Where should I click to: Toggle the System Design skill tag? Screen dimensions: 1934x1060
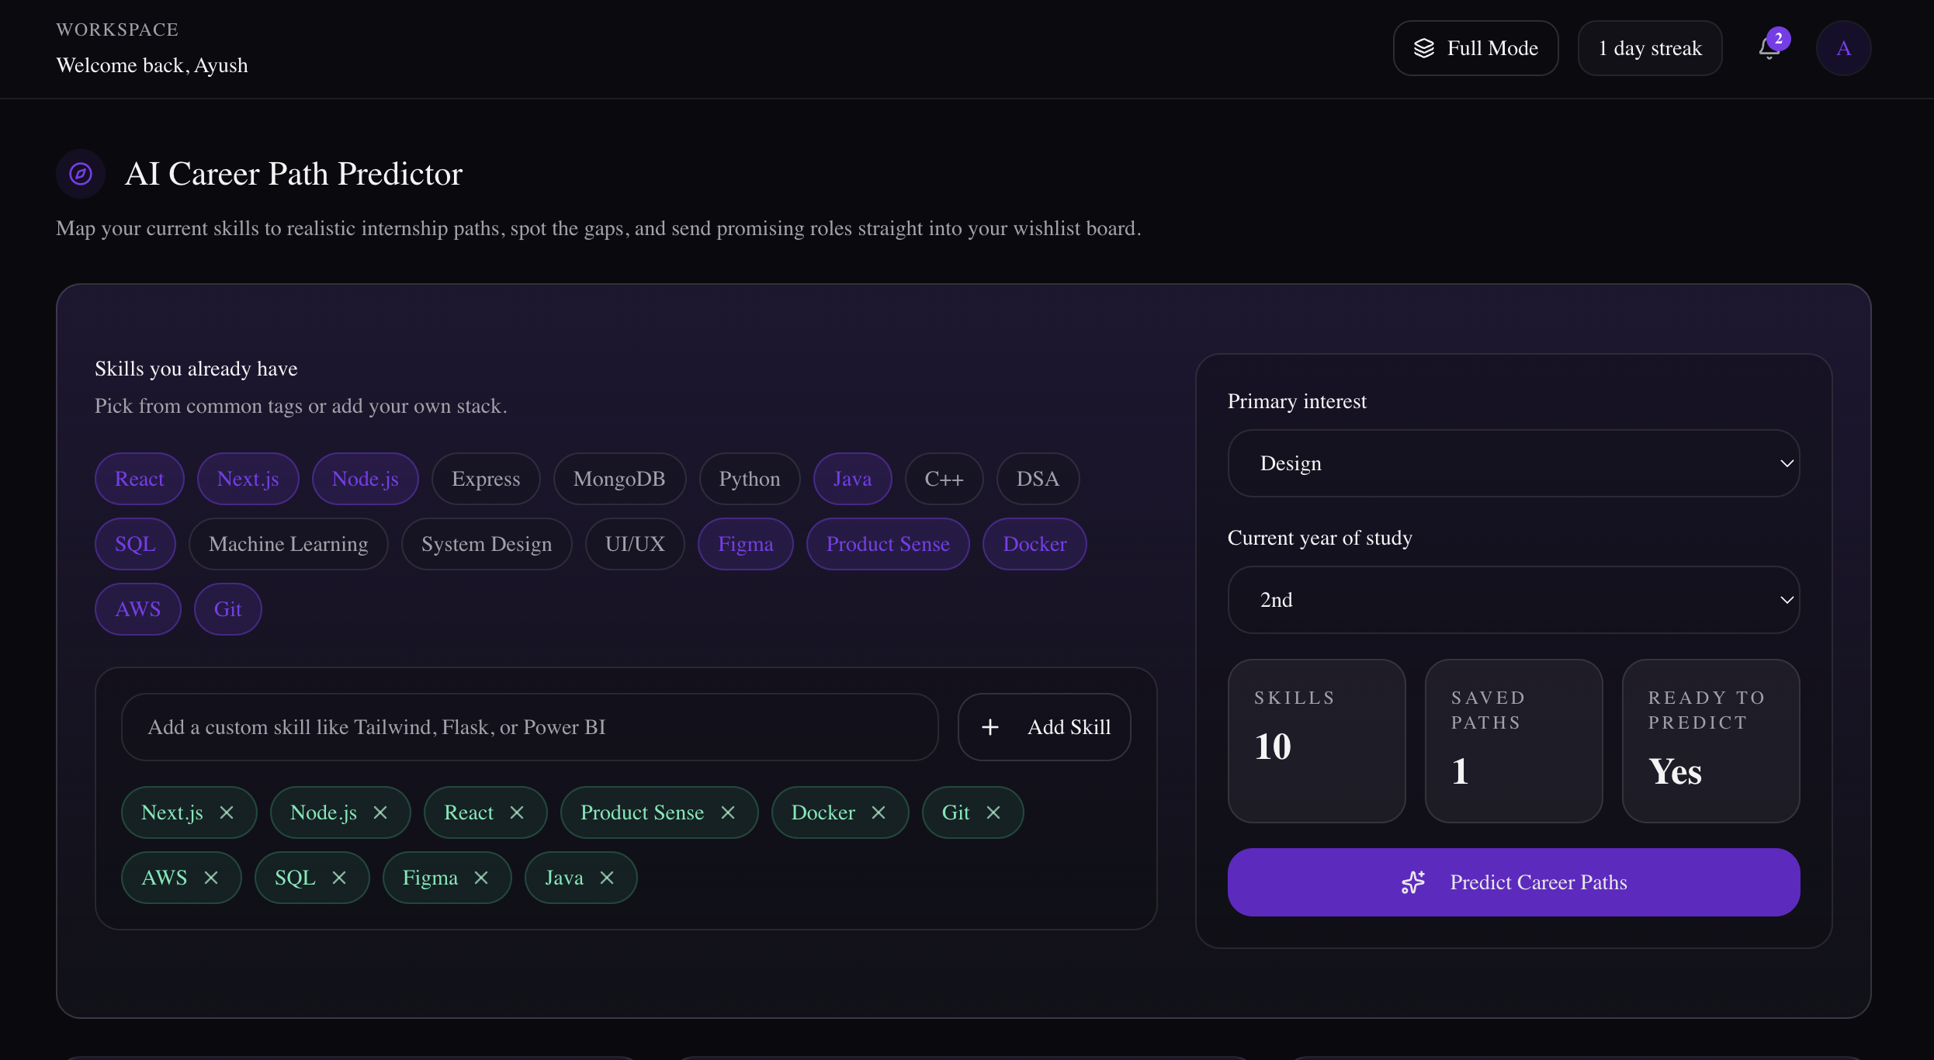(x=487, y=544)
